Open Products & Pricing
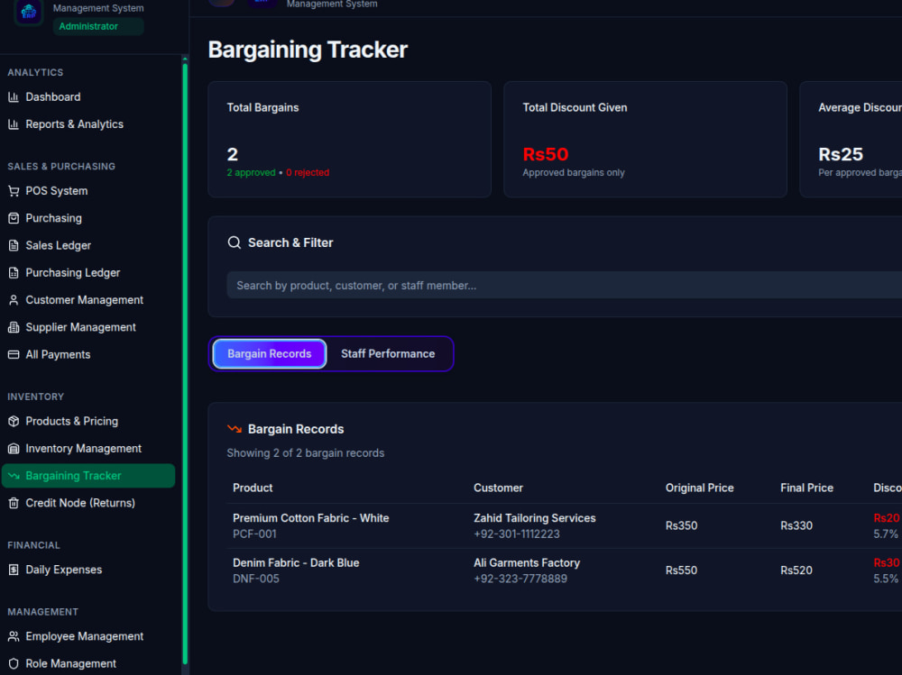This screenshot has width=902, height=675. tap(88, 422)
